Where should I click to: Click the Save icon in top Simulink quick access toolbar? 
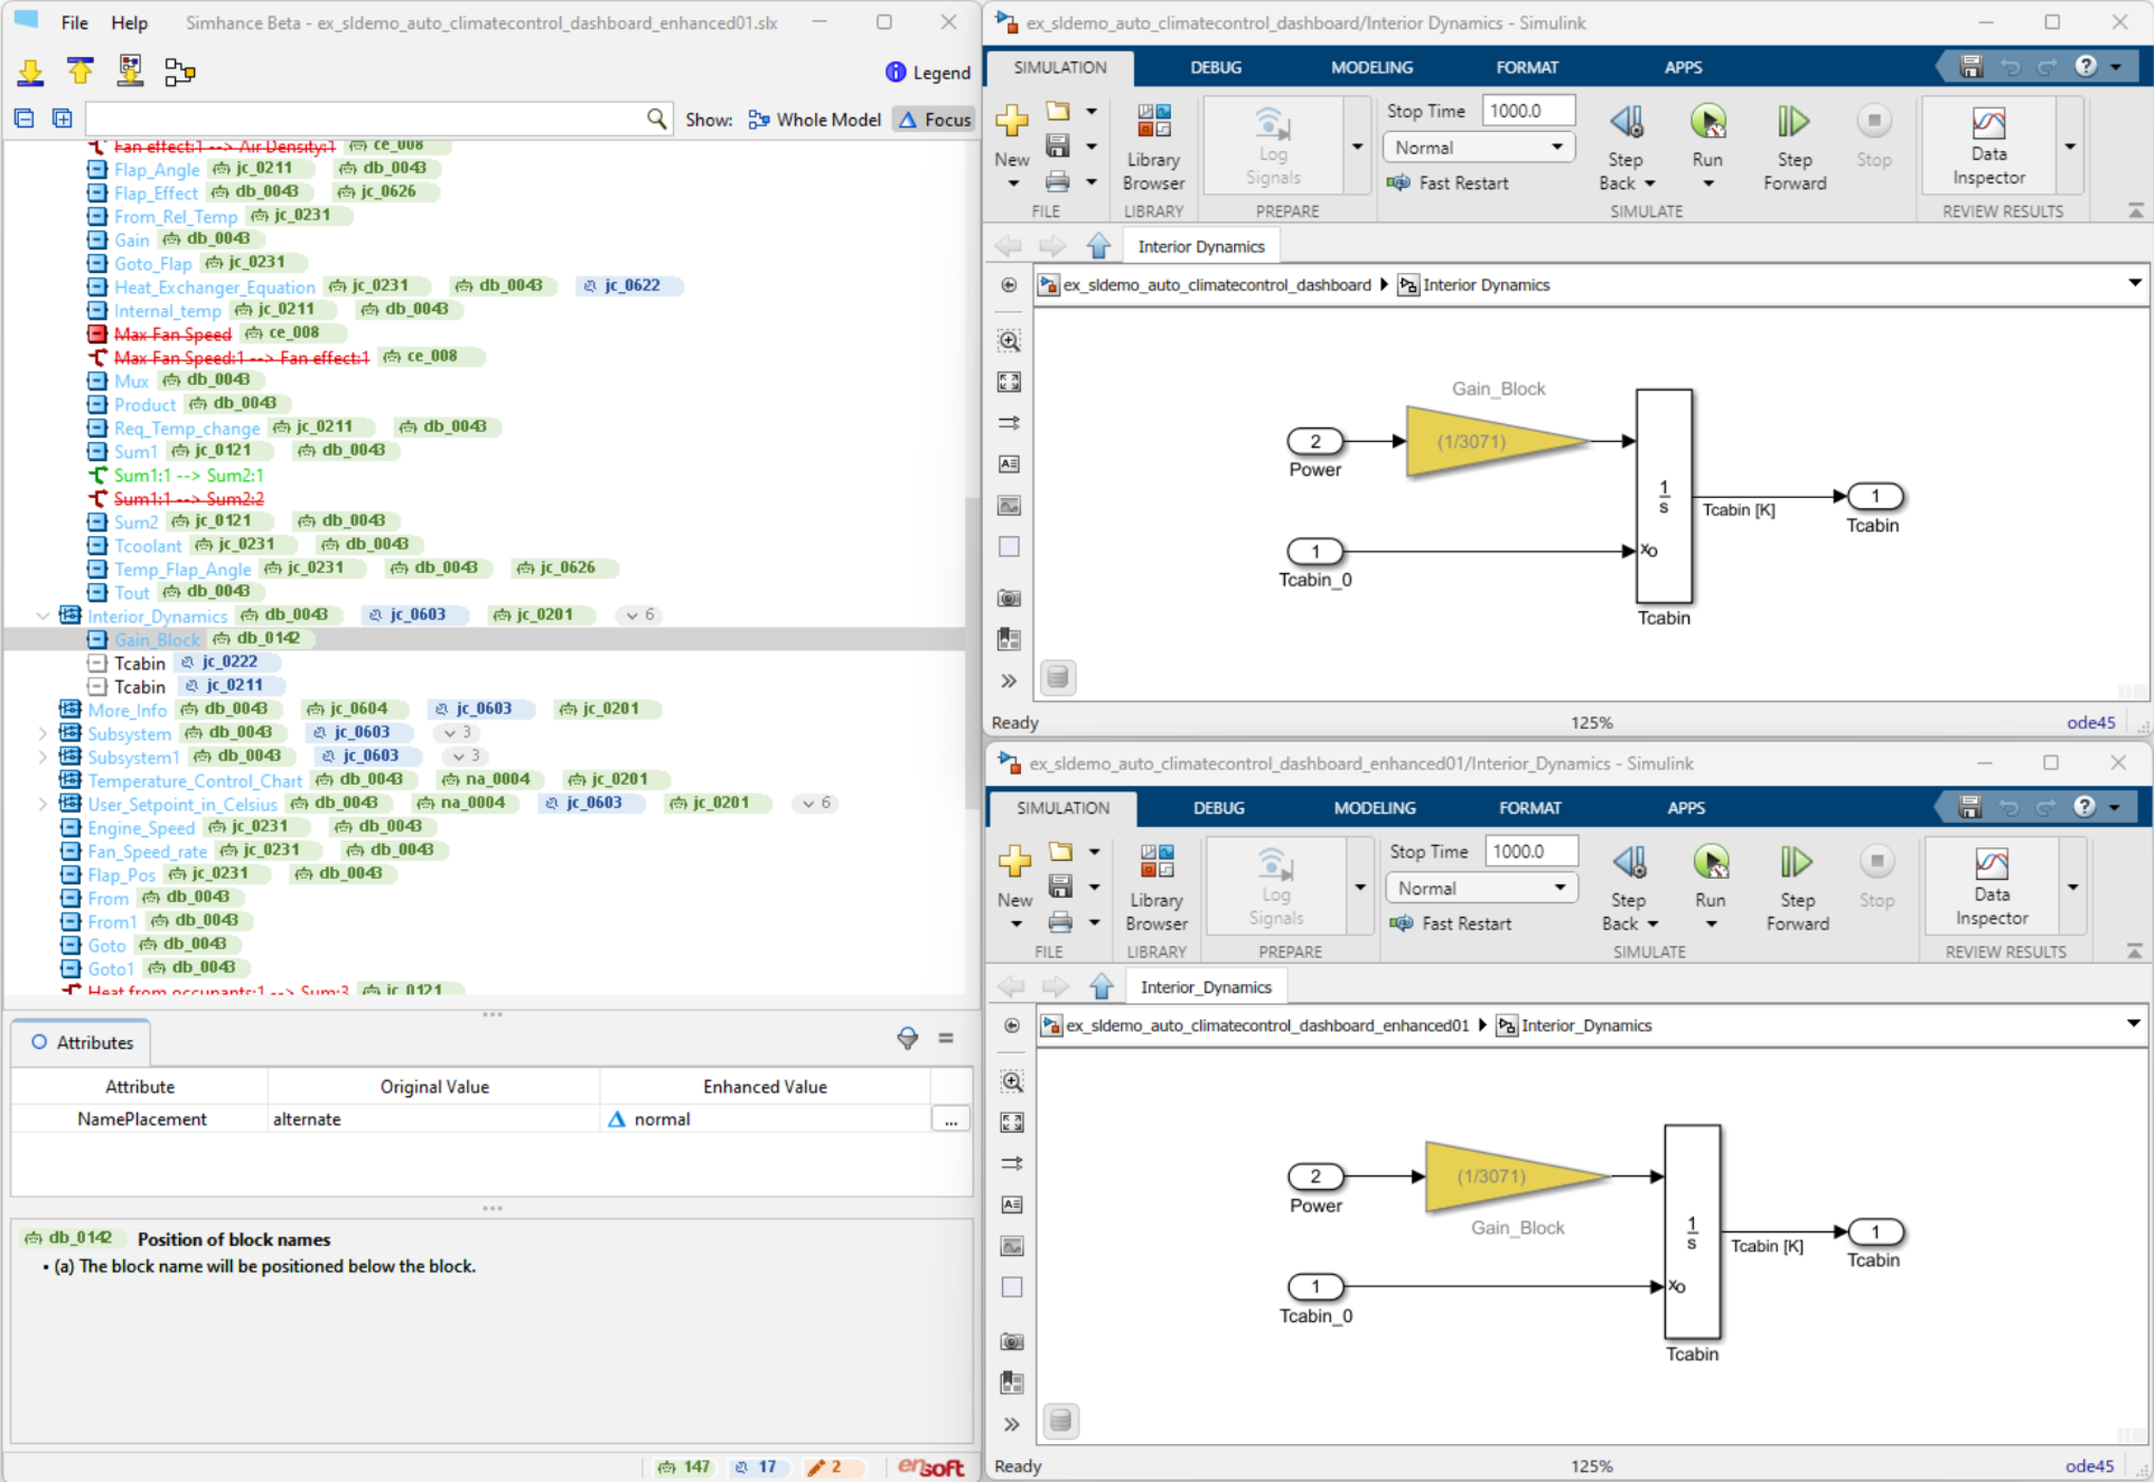1971,67
